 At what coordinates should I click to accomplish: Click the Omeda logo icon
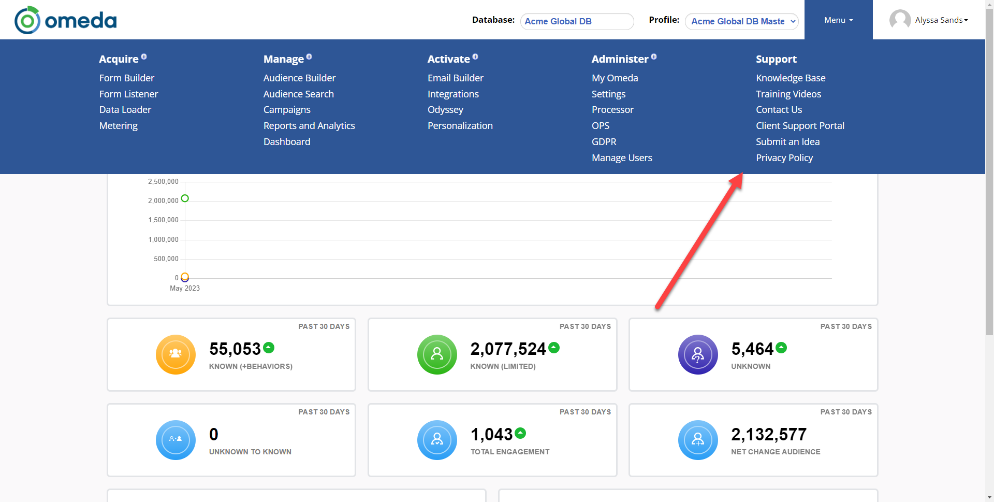click(27, 20)
